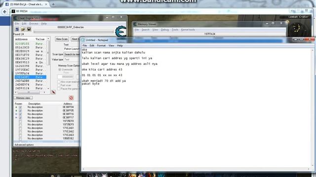316x177 pixels.
Task: Open the process list icon in Cheat Engine
Action: coord(17,29)
